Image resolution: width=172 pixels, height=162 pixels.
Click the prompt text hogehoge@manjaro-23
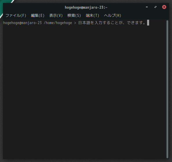point(22,23)
